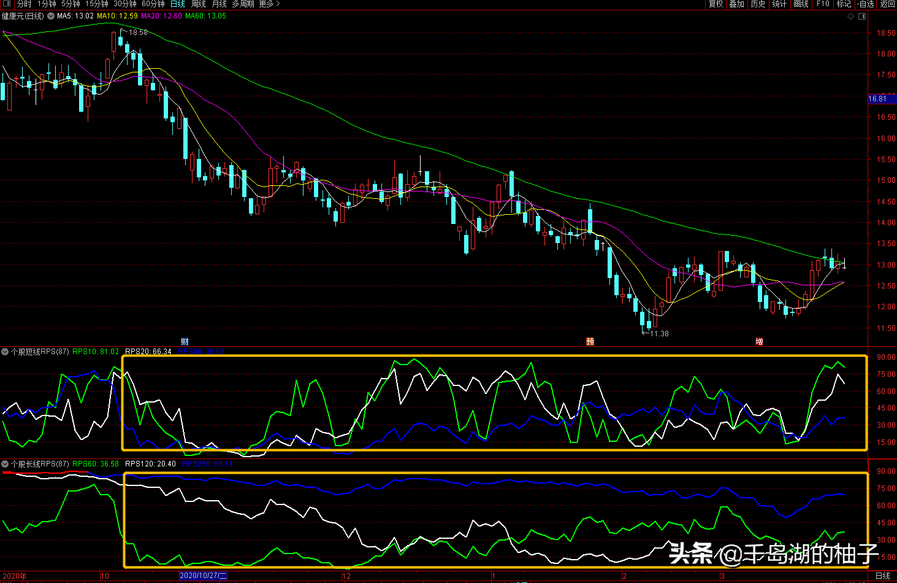Click the 2020年 axis label
Viewport: 897px width, 583px height.
click(x=15, y=576)
